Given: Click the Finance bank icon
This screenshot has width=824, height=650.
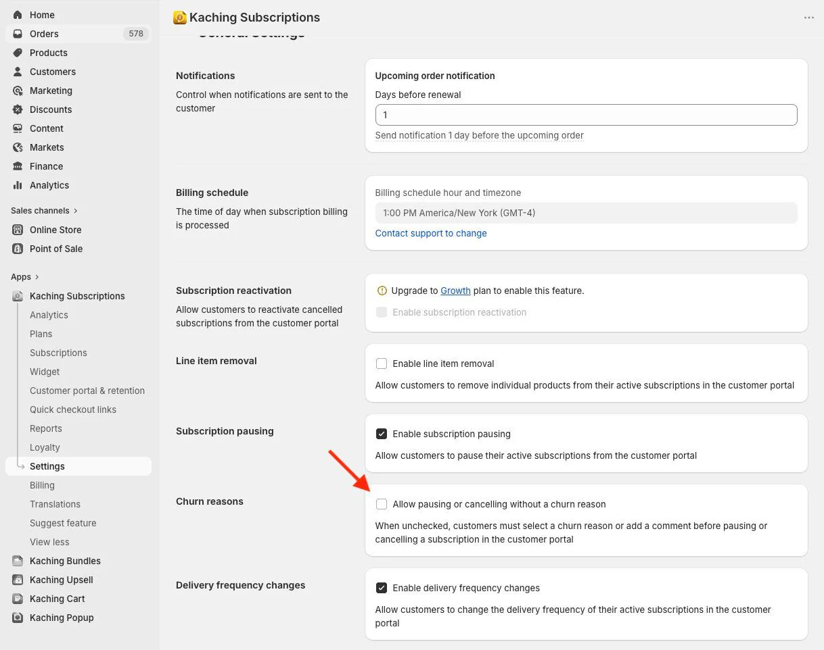Looking at the screenshot, I should (x=18, y=166).
